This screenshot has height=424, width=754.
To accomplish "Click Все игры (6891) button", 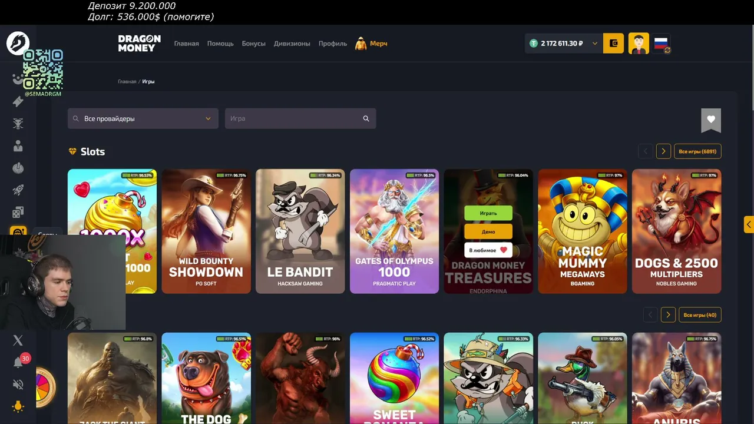I will 697,151.
